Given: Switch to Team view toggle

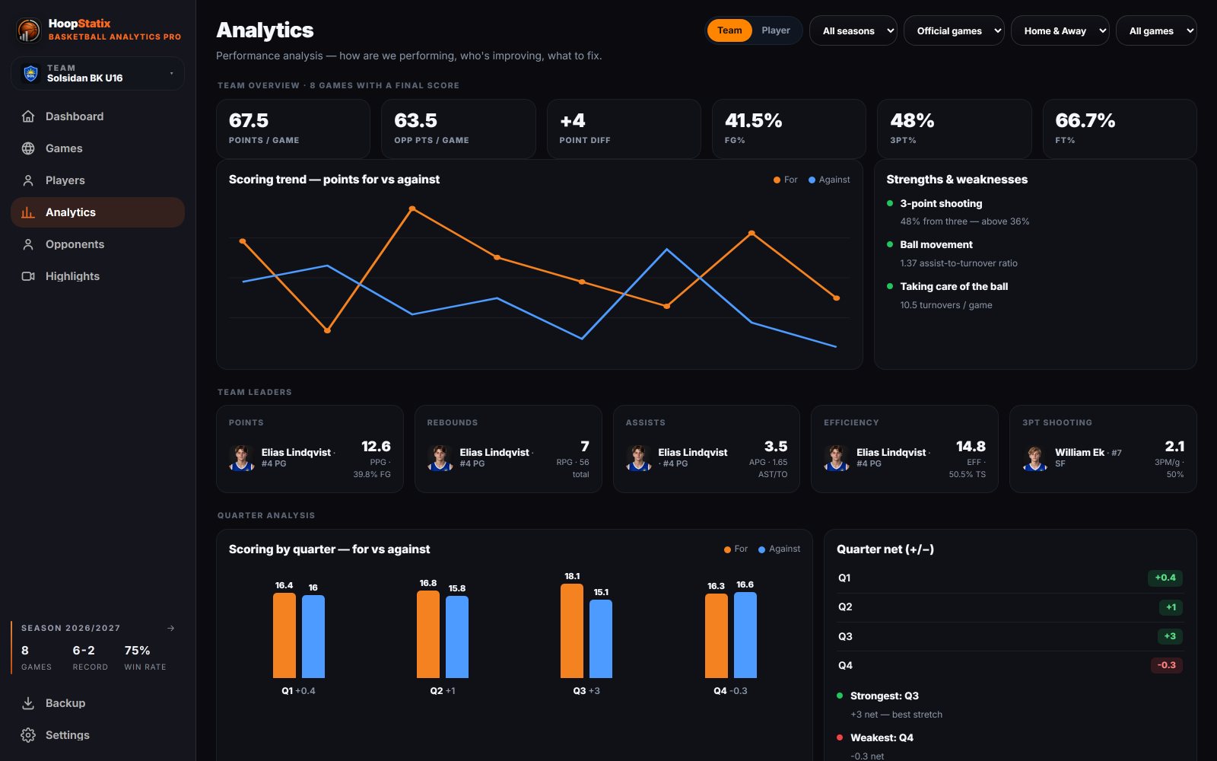Looking at the screenshot, I should coord(729,30).
